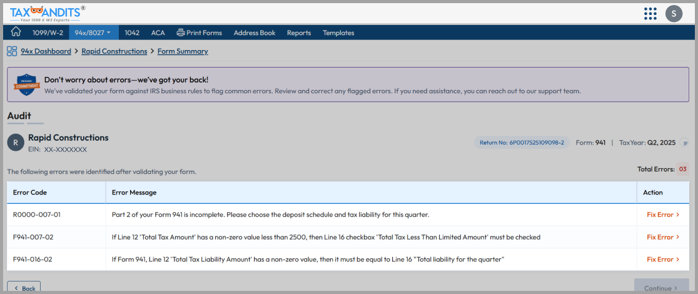Click the Form: 941 label
This screenshot has height=294, width=698.
(590, 143)
